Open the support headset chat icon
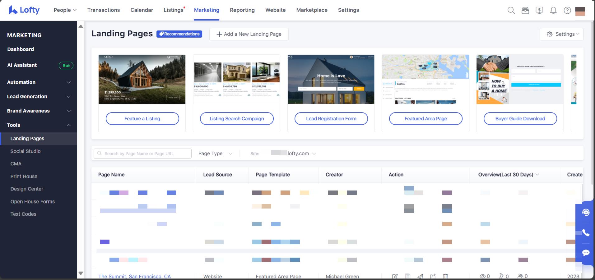This screenshot has height=280, width=595. [x=586, y=213]
